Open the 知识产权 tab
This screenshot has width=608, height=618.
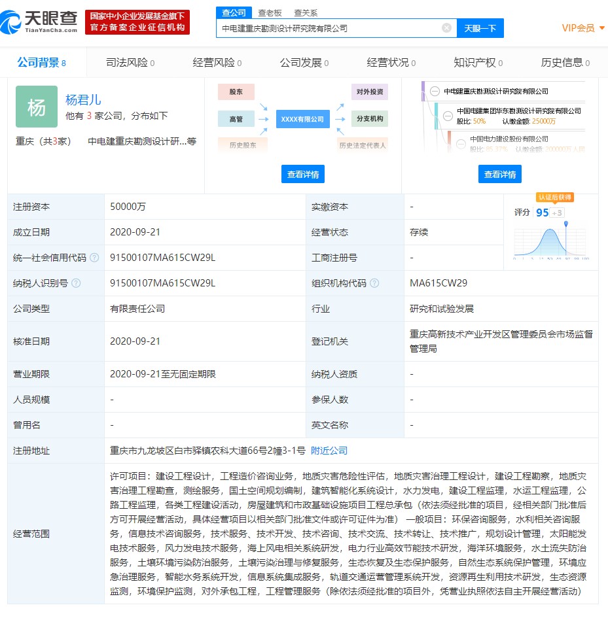478,62
